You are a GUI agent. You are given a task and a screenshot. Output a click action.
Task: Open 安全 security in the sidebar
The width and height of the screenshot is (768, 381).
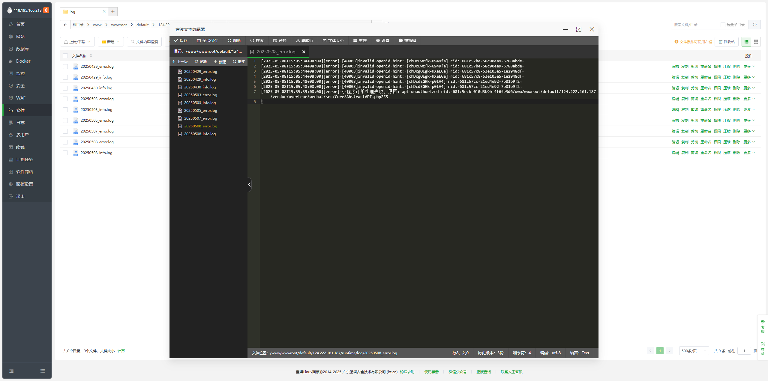coord(27,86)
